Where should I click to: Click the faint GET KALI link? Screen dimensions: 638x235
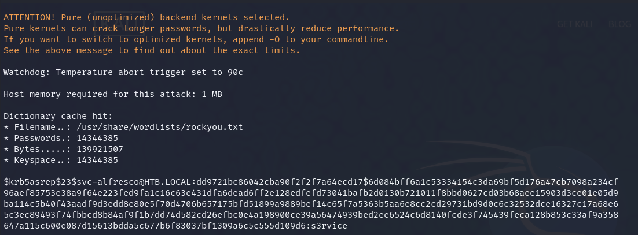tap(574, 24)
